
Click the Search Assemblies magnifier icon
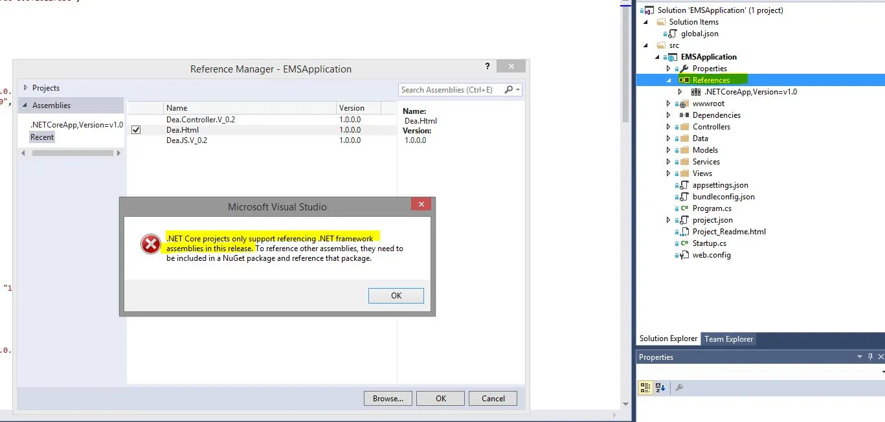point(508,90)
